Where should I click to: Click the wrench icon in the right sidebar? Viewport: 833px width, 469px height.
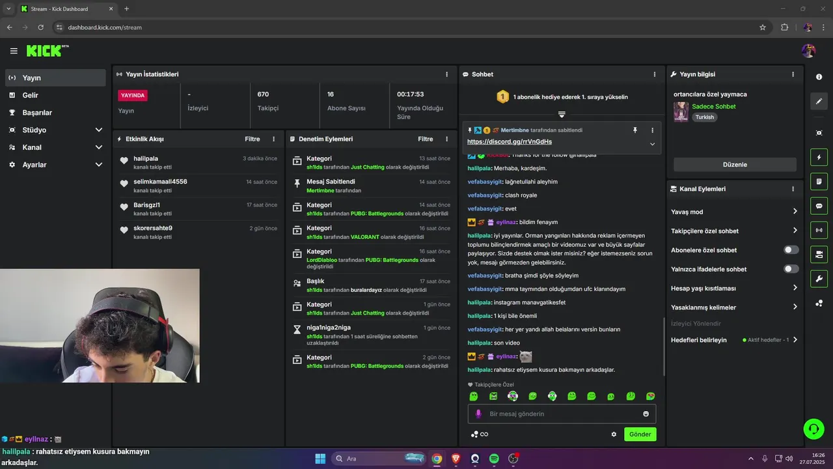coord(819,279)
